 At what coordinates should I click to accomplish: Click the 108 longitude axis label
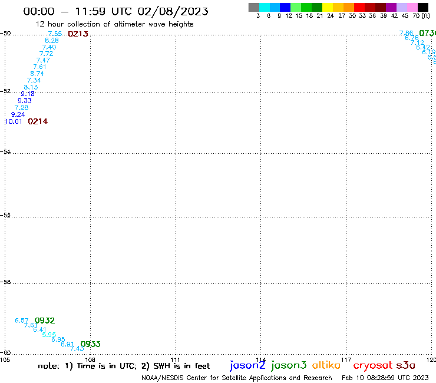(90, 359)
